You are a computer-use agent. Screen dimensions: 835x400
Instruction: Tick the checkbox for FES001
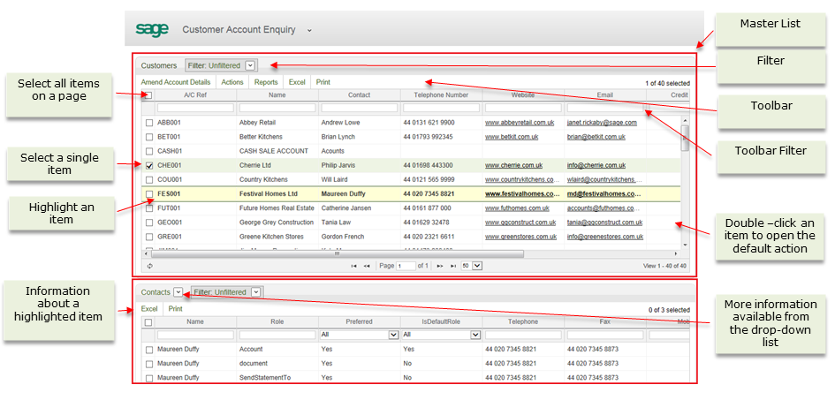coord(149,194)
